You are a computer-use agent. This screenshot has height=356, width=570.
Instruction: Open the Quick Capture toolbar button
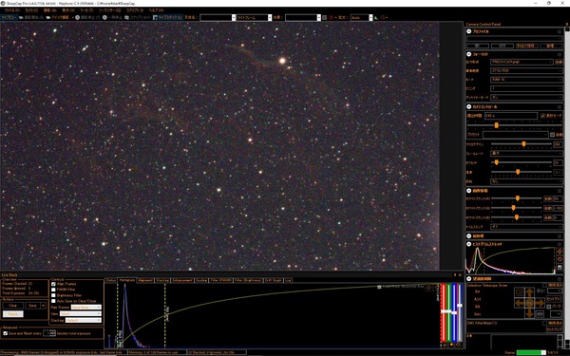[x=58, y=17]
